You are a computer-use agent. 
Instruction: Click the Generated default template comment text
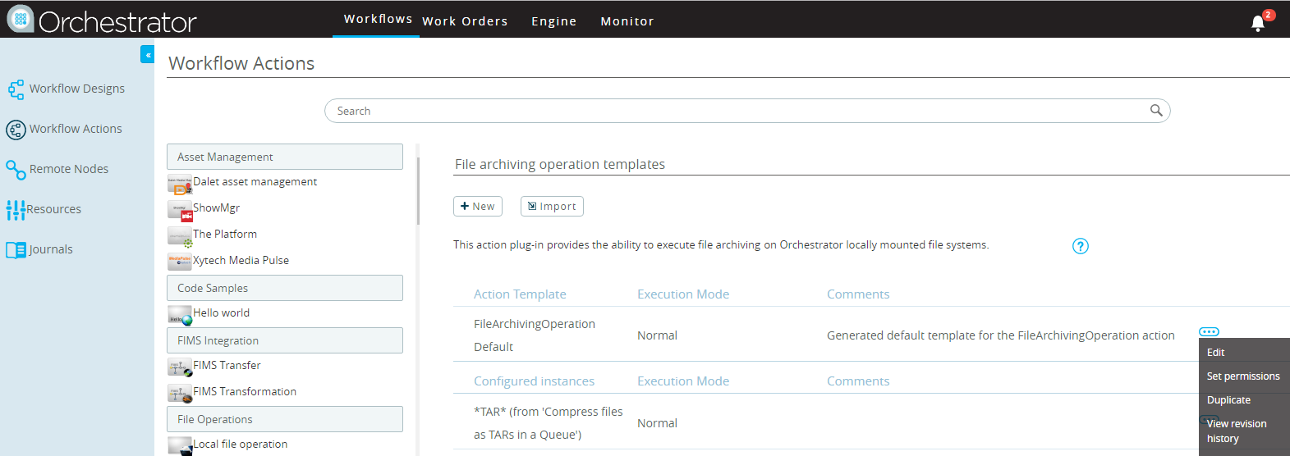tap(1000, 335)
